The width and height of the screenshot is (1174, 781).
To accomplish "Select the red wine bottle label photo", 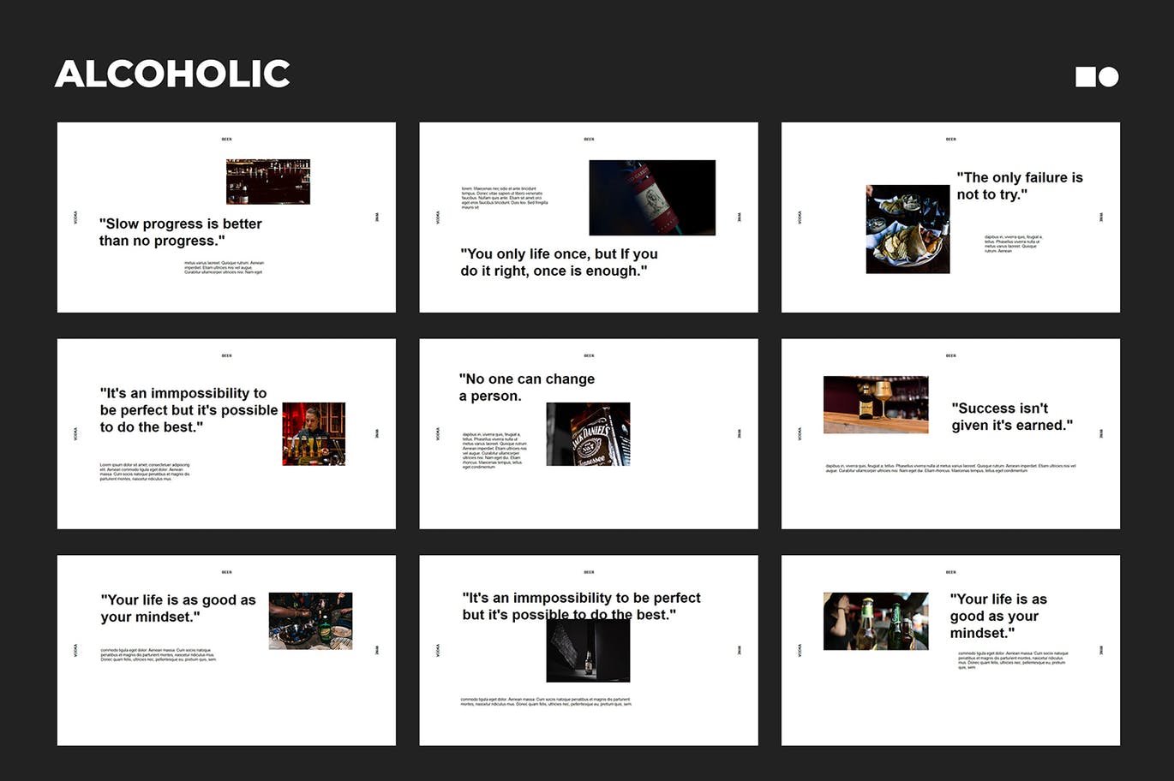I will point(651,198).
